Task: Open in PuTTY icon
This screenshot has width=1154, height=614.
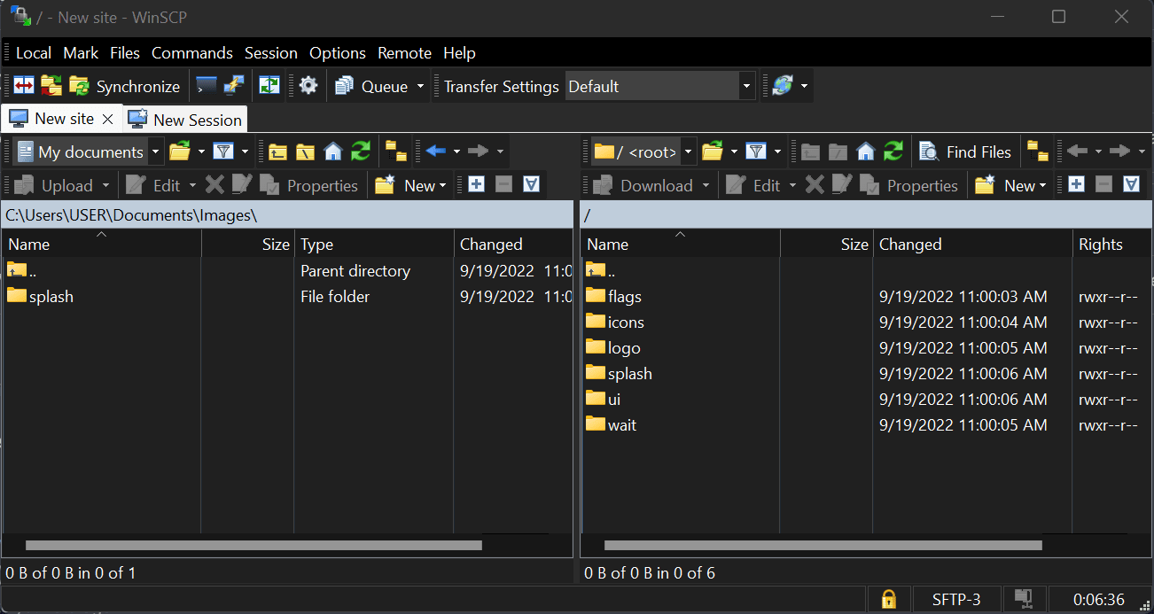Action: [234, 86]
